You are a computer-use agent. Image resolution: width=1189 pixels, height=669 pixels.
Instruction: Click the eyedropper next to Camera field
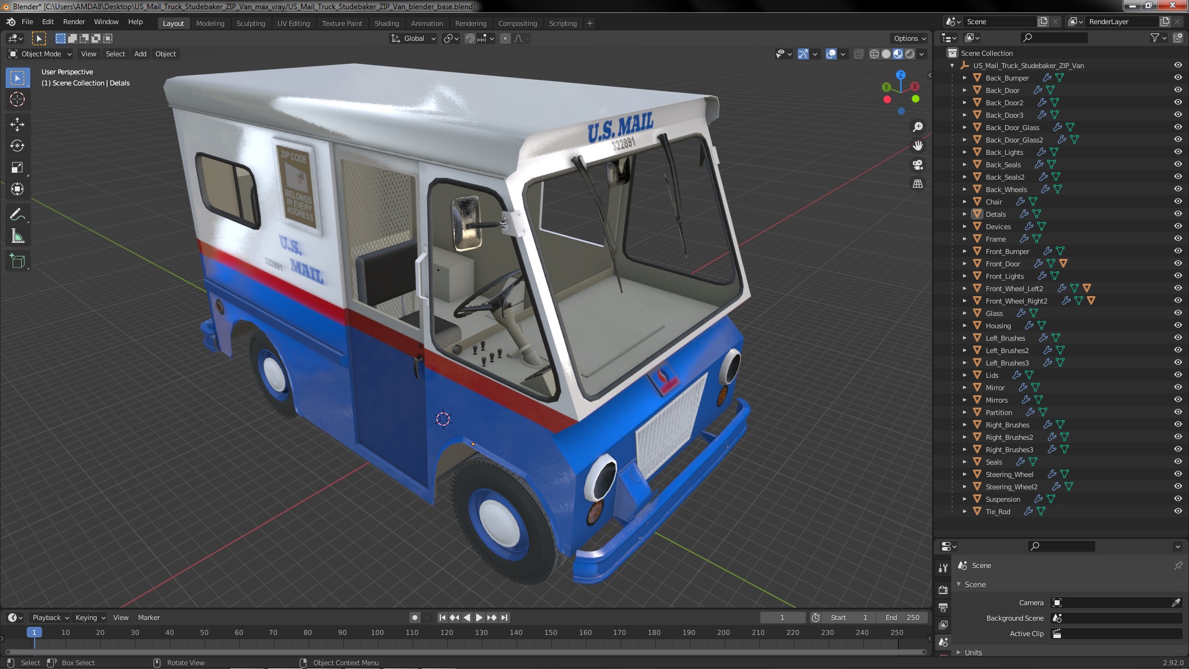pyautogui.click(x=1176, y=603)
